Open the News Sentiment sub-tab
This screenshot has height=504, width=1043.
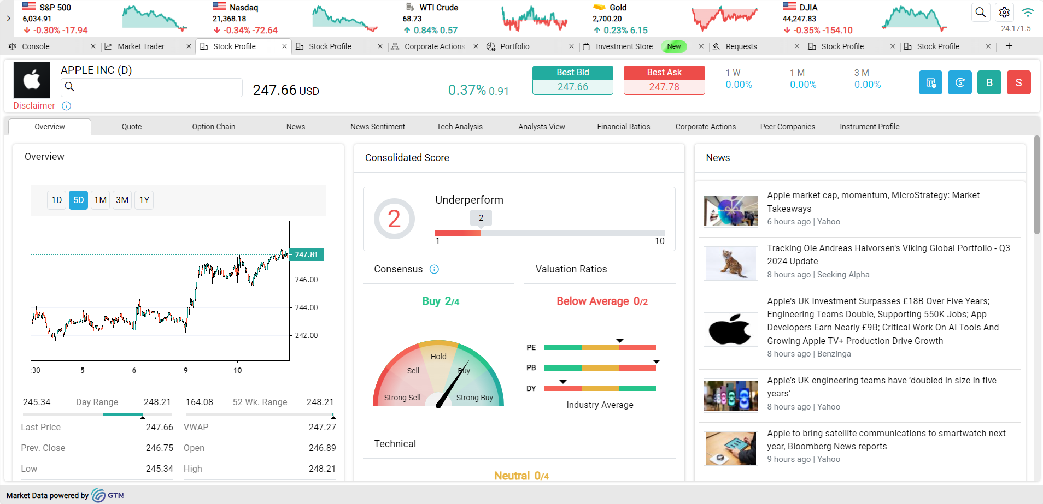pos(378,127)
